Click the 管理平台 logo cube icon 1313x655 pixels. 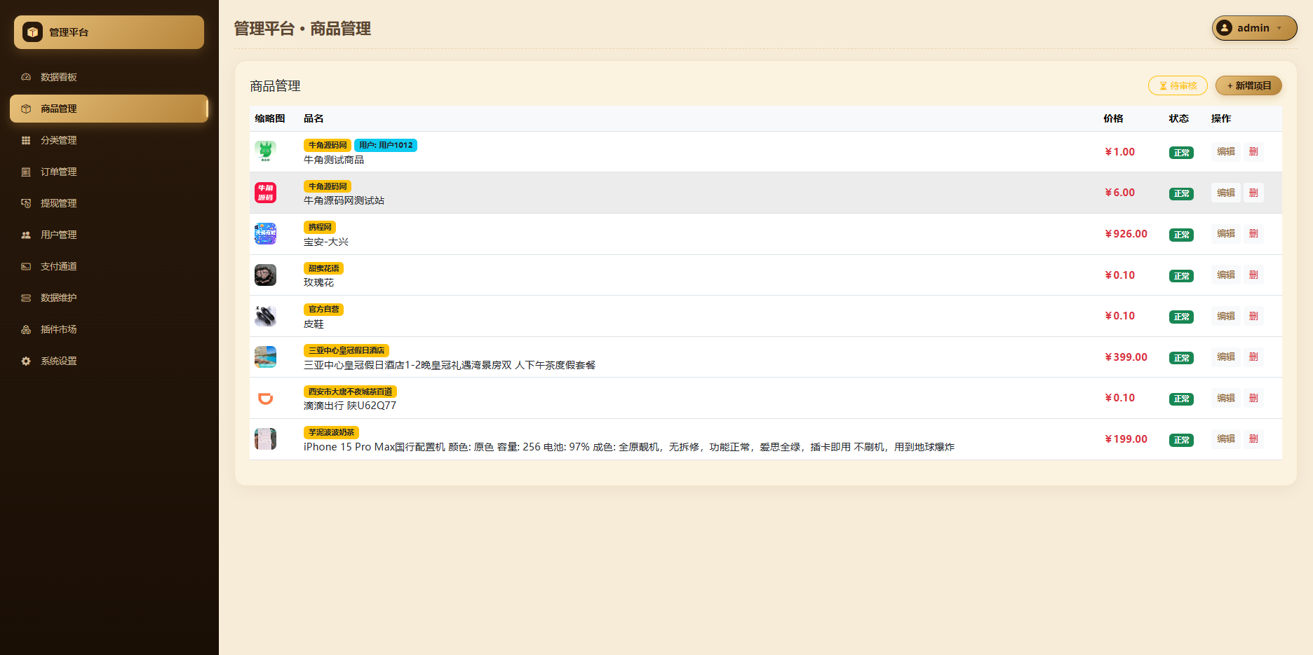(x=32, y=32)
